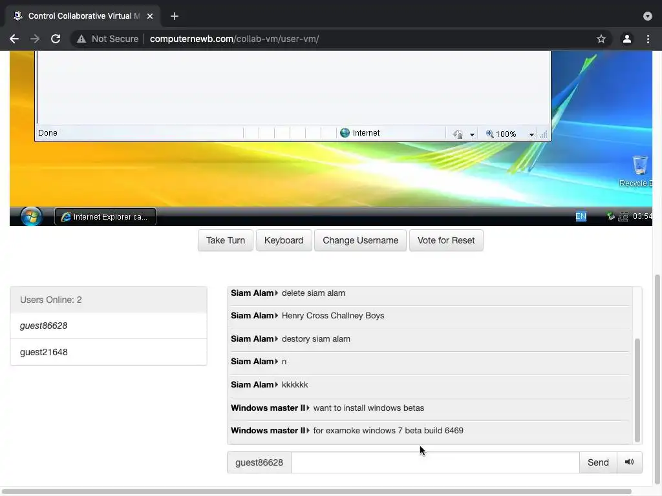Click the page's vertical scrollbar
This screenshot has width=662, height=496.
tap(657, 380)
